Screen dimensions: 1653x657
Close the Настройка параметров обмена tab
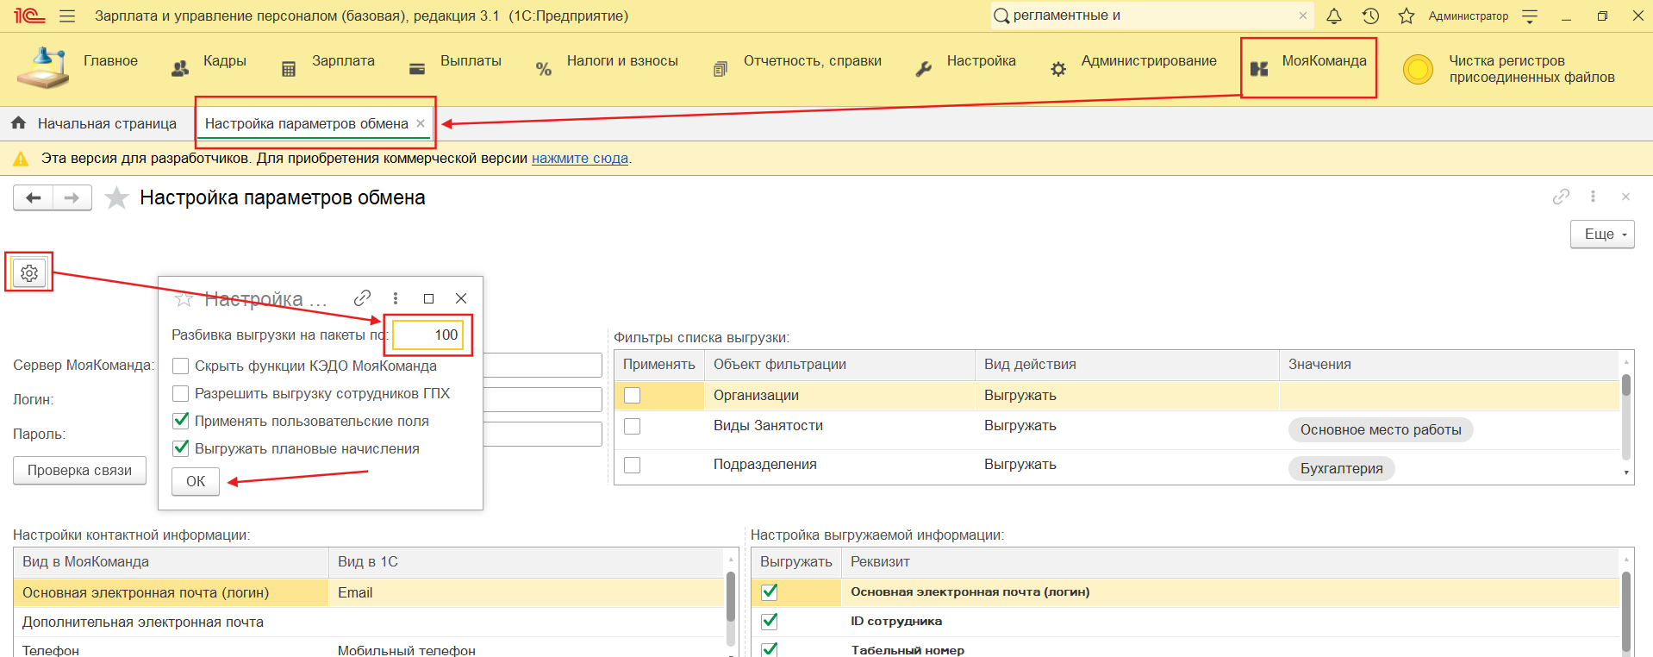pyautogui.click(x=421, y=123)
